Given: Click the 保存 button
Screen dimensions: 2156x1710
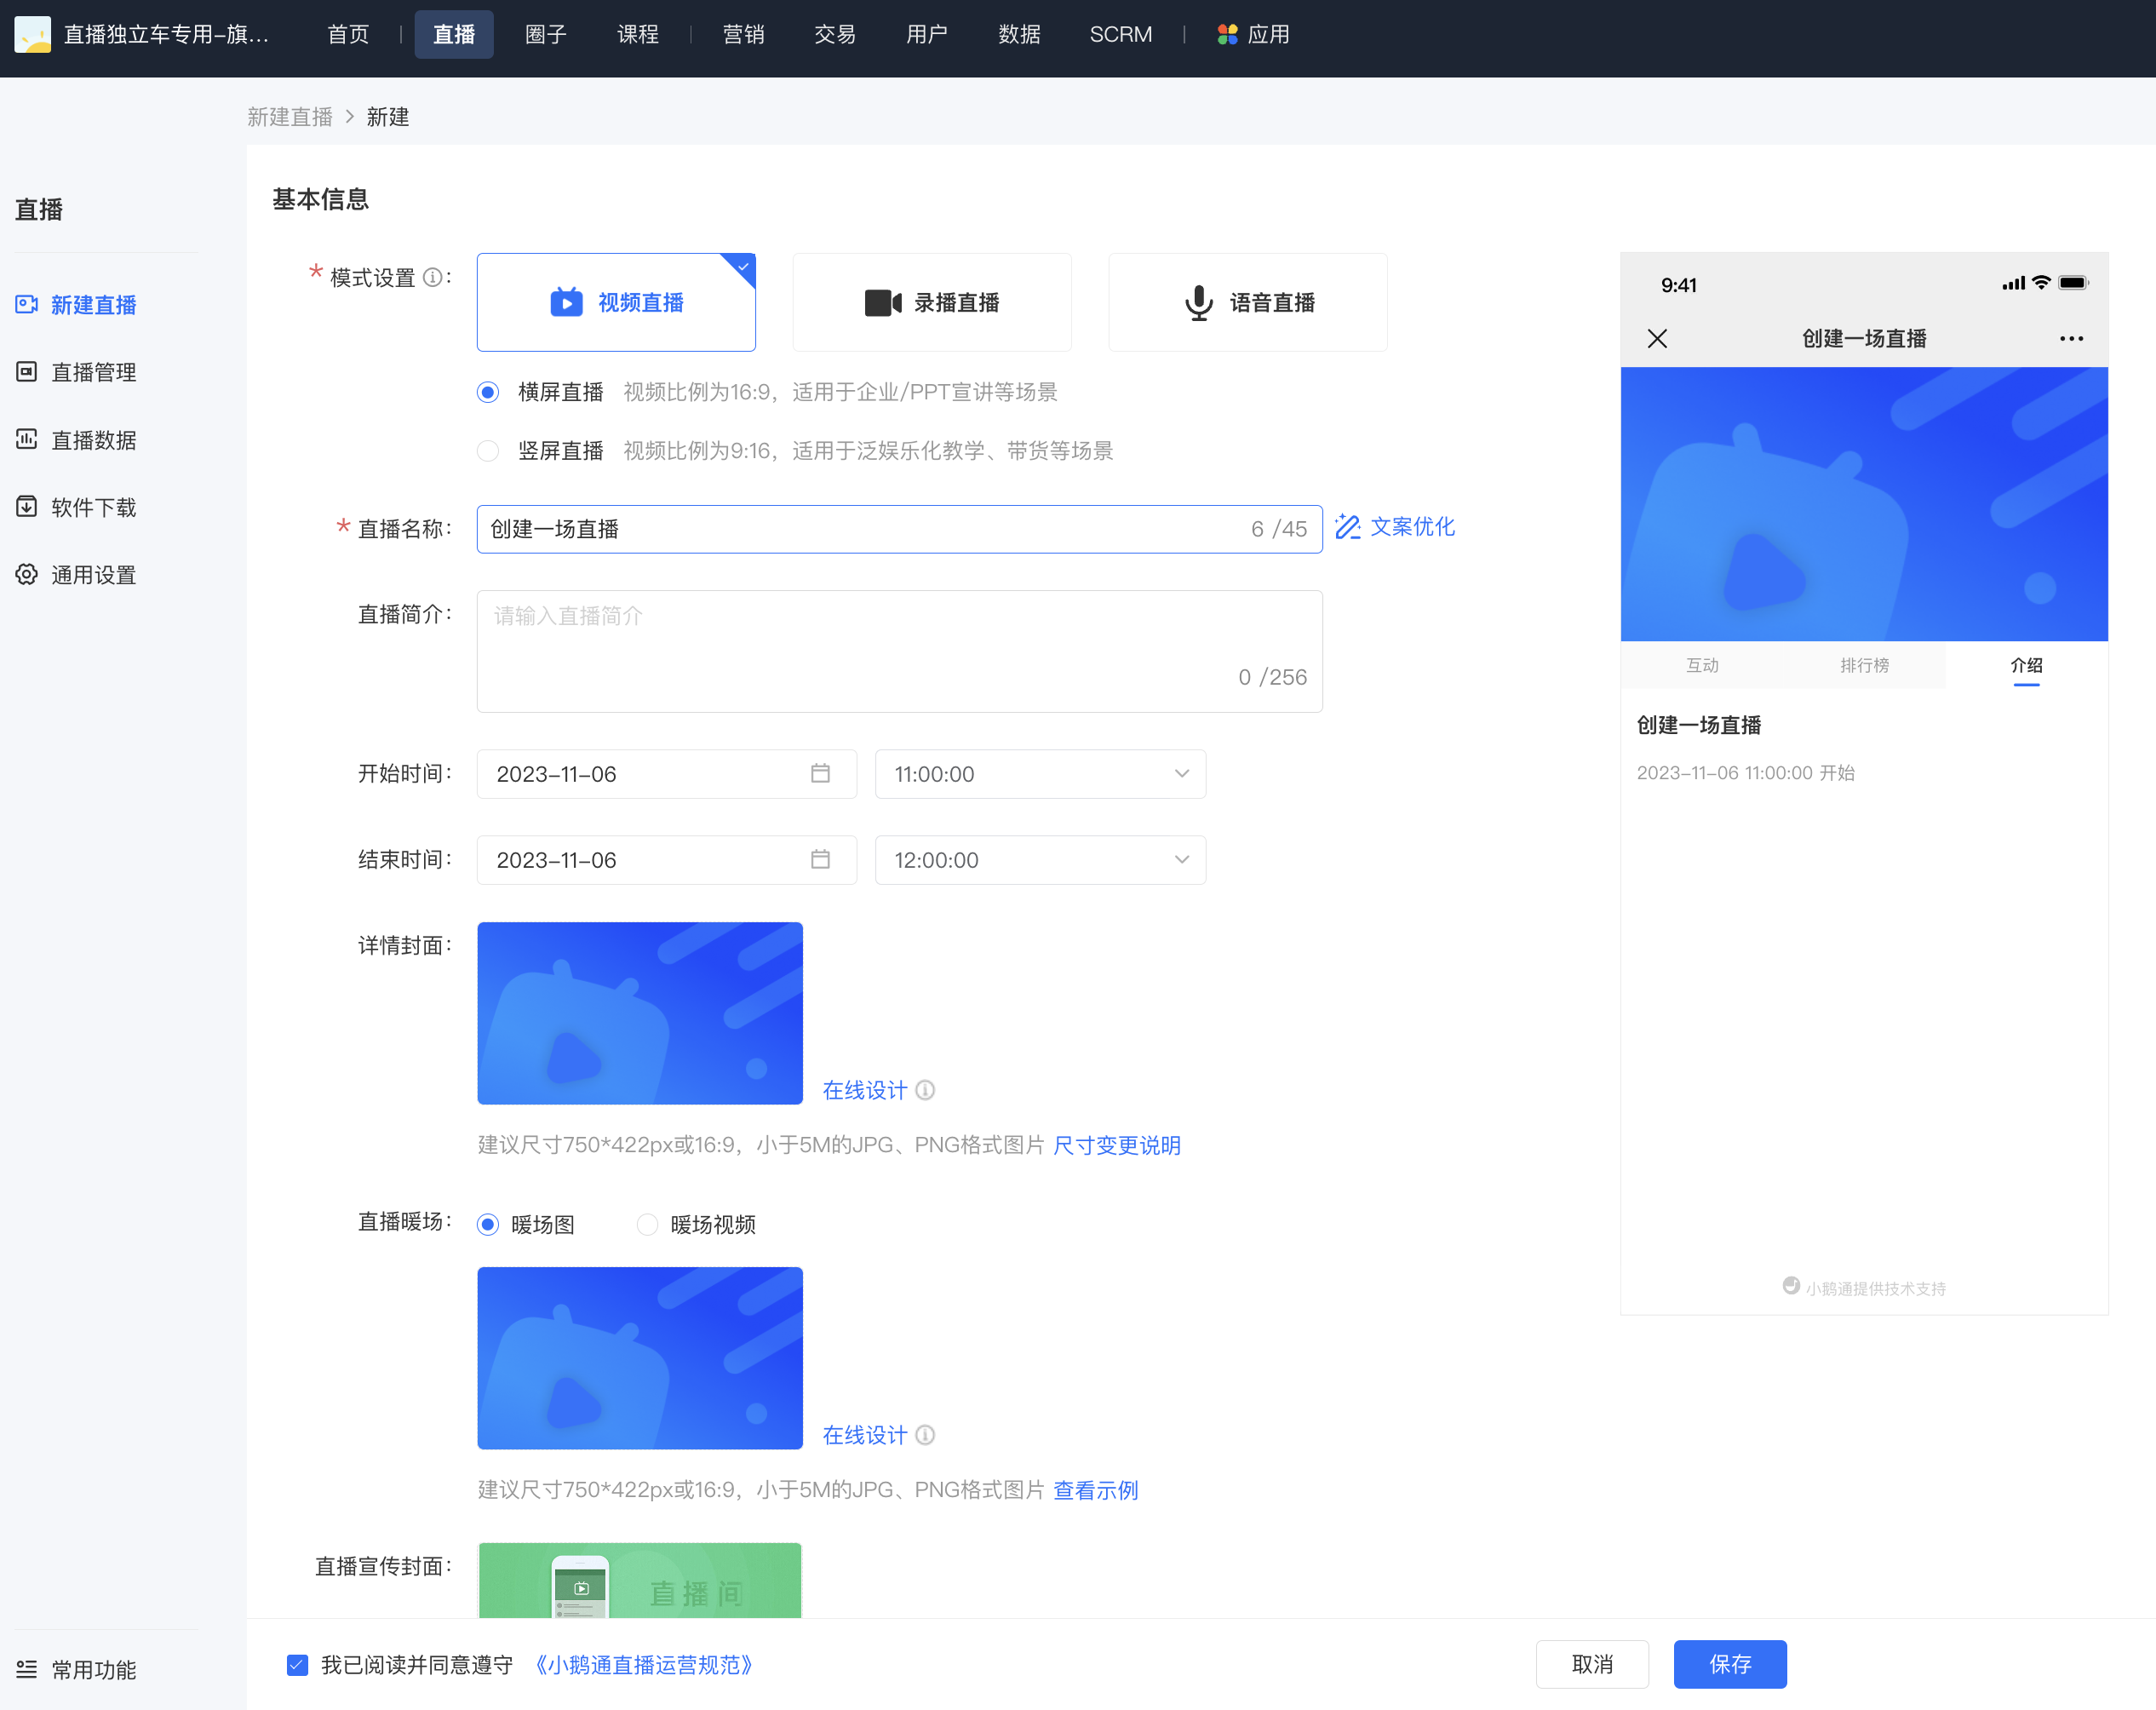Looking at the screenshot, I should 1730,1664.
